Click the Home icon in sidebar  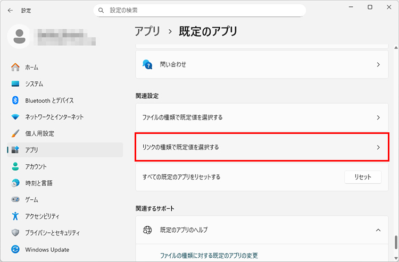15,67
